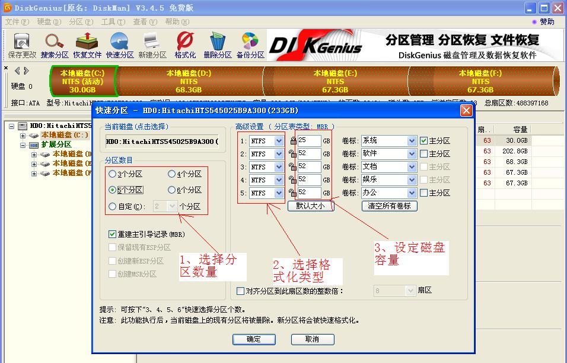
Task: Uncheck 主分区 for the first partition row
Action: (425, 140)
